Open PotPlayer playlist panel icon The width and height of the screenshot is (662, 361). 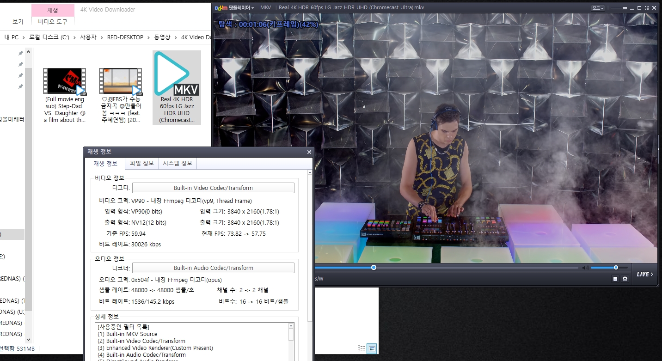615,279
